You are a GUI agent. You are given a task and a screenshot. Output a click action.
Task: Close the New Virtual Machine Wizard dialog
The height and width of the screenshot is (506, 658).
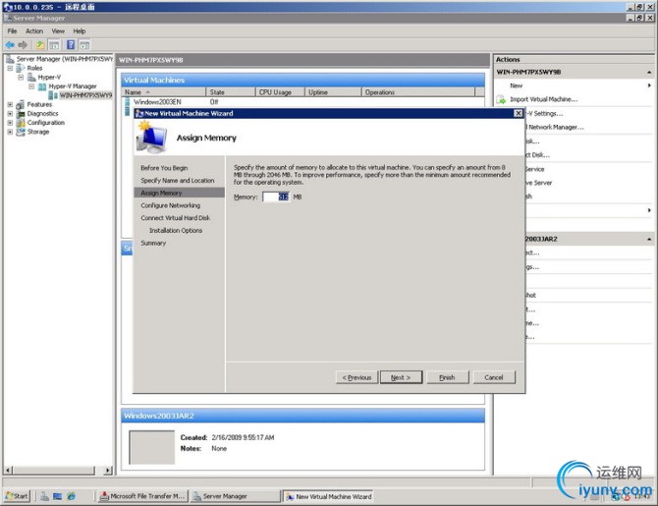519,113
